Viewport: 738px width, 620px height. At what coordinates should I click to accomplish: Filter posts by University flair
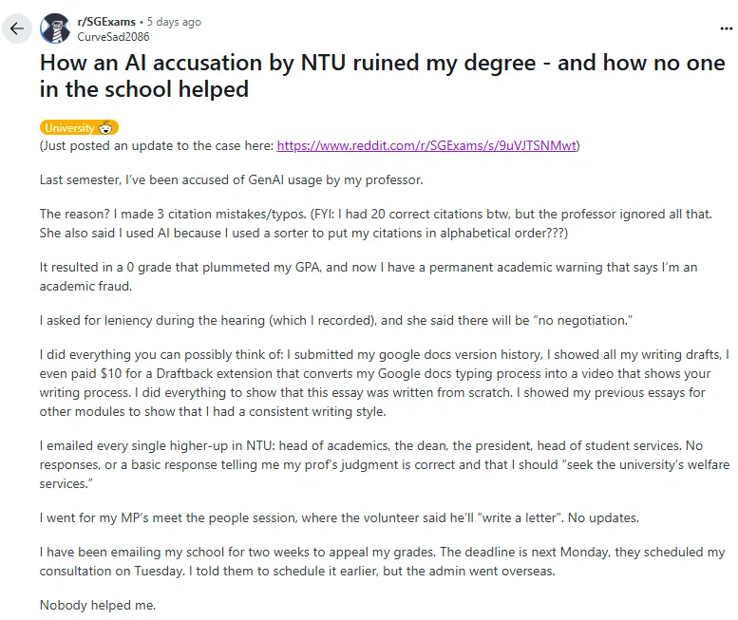pyautogui.click(x=70, y=128)
